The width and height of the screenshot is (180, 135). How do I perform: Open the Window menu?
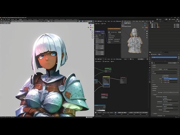pyautogui.click(x=12, y=19)
